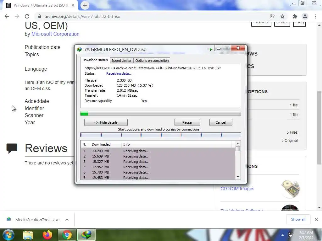This screenshot has height=241, width=322.
Task: Select connection row 4 with 17.952 MB
Action: click(158, 167)
